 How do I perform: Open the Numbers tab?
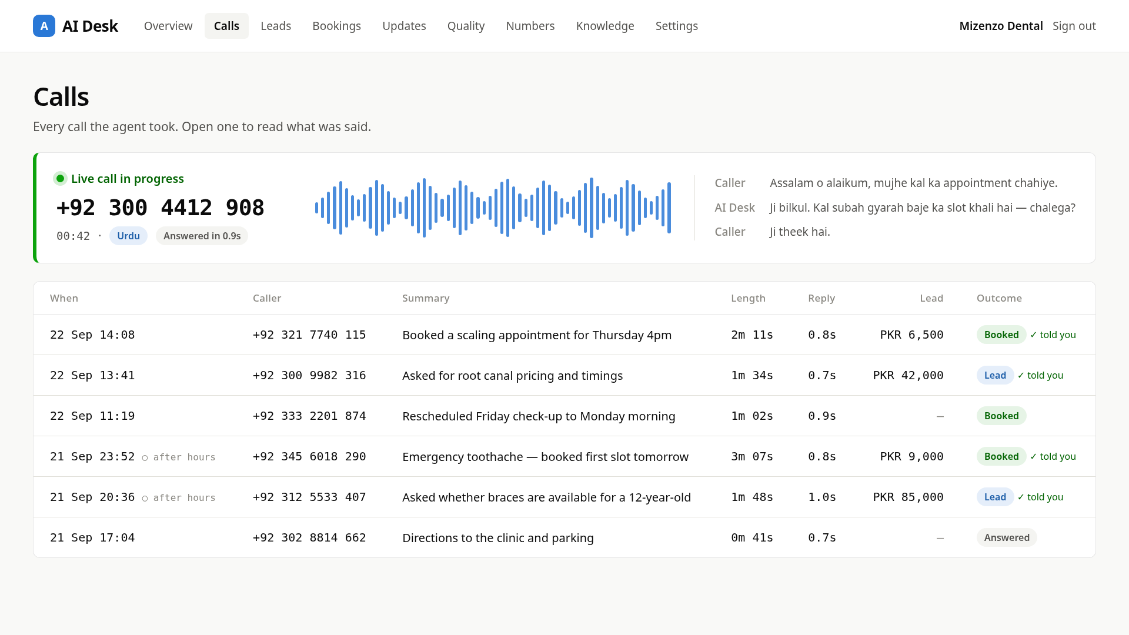pyautogui.click(x=530, y=26)
